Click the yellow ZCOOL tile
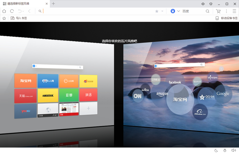 pos(48,95)
